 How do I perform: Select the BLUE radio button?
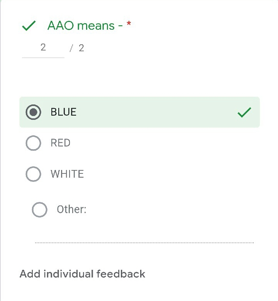33,112
